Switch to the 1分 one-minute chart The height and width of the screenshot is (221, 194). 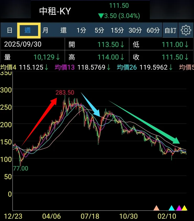pyautogui.click(x=81, y=30)
